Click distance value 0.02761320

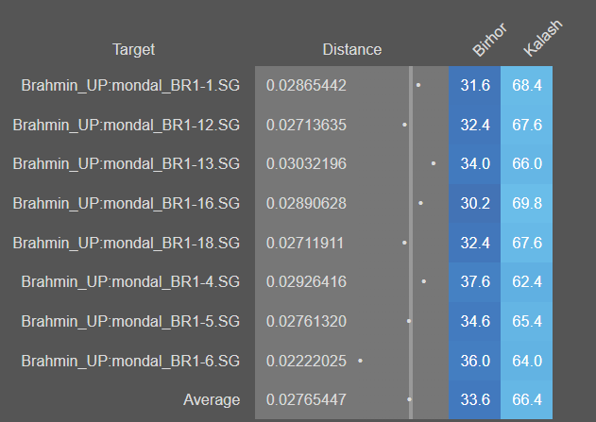pos(306,321)
